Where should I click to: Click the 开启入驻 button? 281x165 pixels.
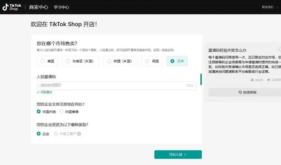[178, 155]
